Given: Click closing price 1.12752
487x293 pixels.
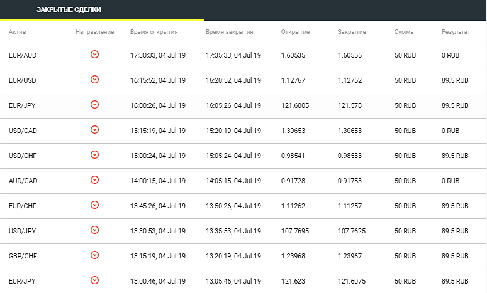Looking at the screenshot, I should click(x=350, y=80).
